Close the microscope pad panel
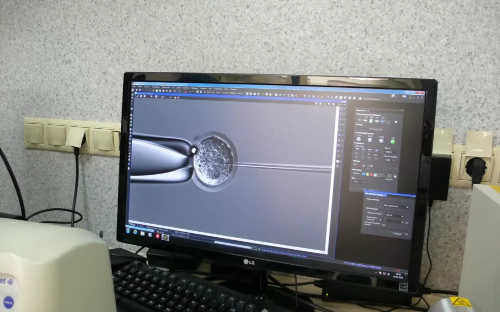The height and width of the screenshot is (312, 500). tap(402, 110)
